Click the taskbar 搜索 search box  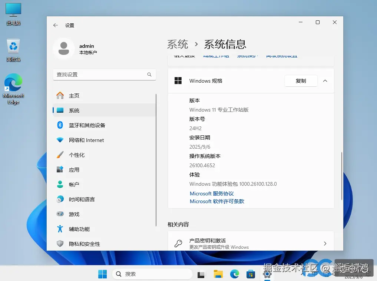click(x=152, y=274)
